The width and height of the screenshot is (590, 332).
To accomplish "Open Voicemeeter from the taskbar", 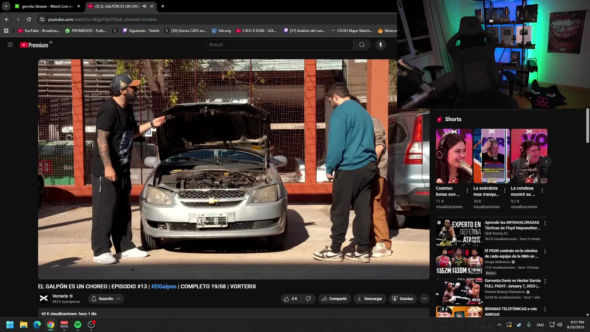I will pyautogui.click(x=64, y=325).
